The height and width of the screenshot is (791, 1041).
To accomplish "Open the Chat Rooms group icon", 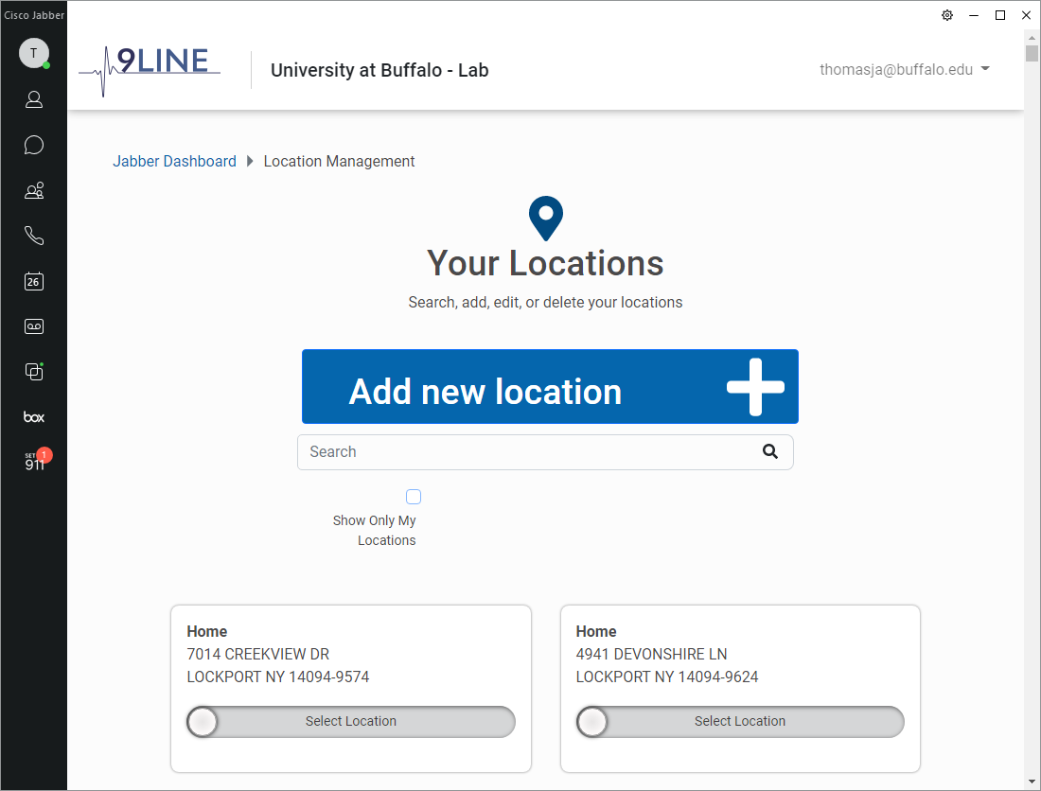I will [34, 190].
